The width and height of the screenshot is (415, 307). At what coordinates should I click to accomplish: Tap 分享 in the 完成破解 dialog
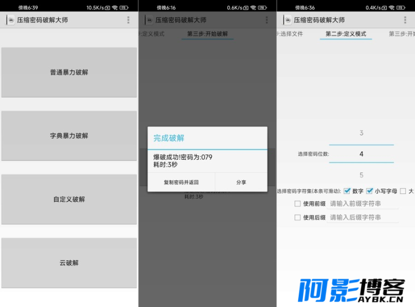(x=241, y=182)
